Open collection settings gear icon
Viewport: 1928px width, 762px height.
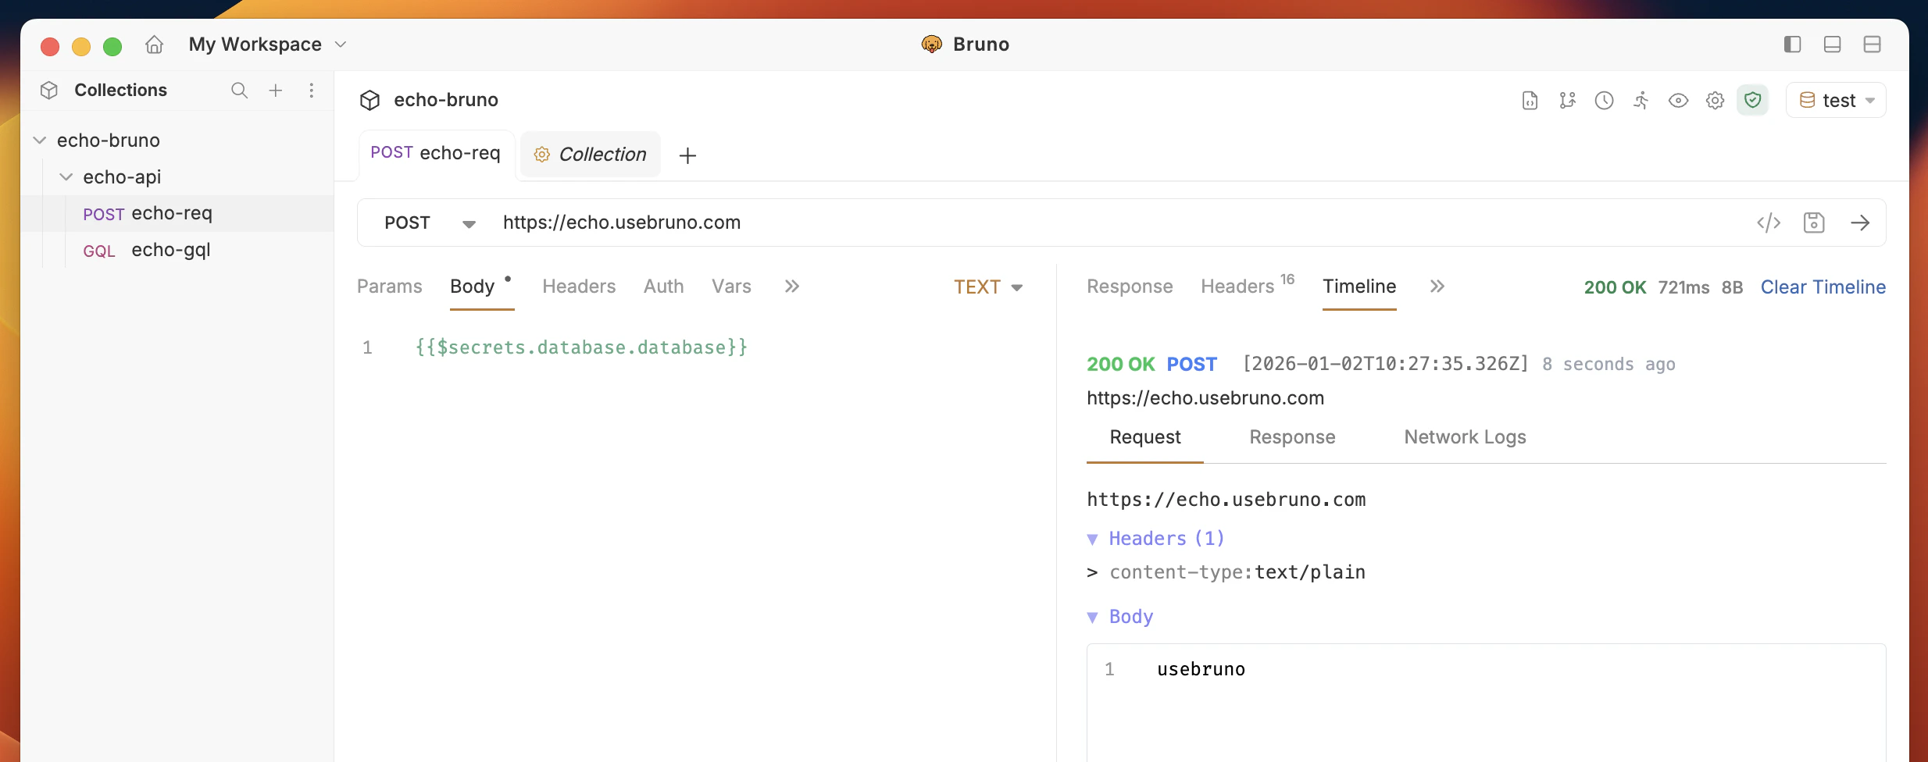pyautogui.click(x=1715, y=100)
